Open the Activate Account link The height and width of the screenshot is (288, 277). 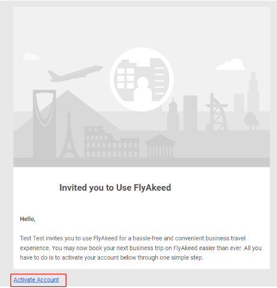tap(36, 280)
